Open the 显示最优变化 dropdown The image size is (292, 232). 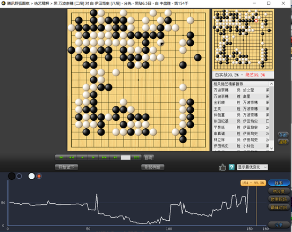coord(252,167)
